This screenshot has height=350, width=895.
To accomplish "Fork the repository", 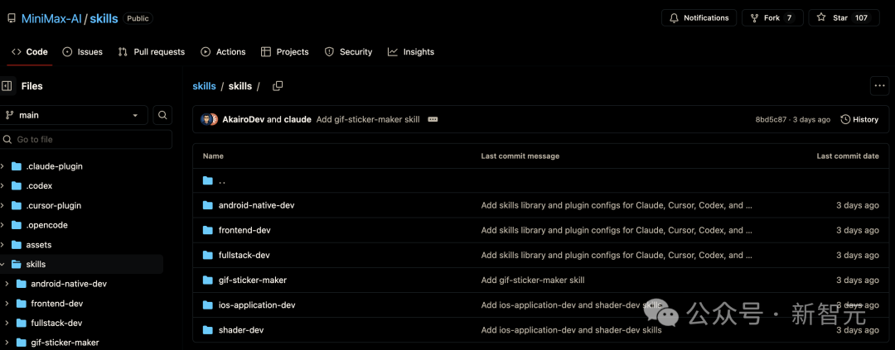I will pyautogui.click(x=772, y=17).
